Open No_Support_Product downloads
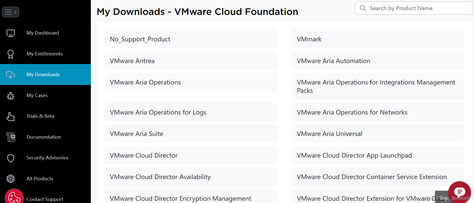Image resolution: width=474 pixels, height=203 pixels. point(191,39)
